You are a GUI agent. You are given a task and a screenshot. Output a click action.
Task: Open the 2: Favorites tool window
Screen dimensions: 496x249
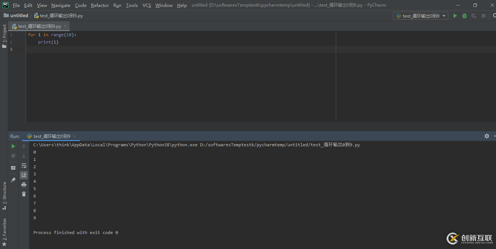tap(4, 232)
